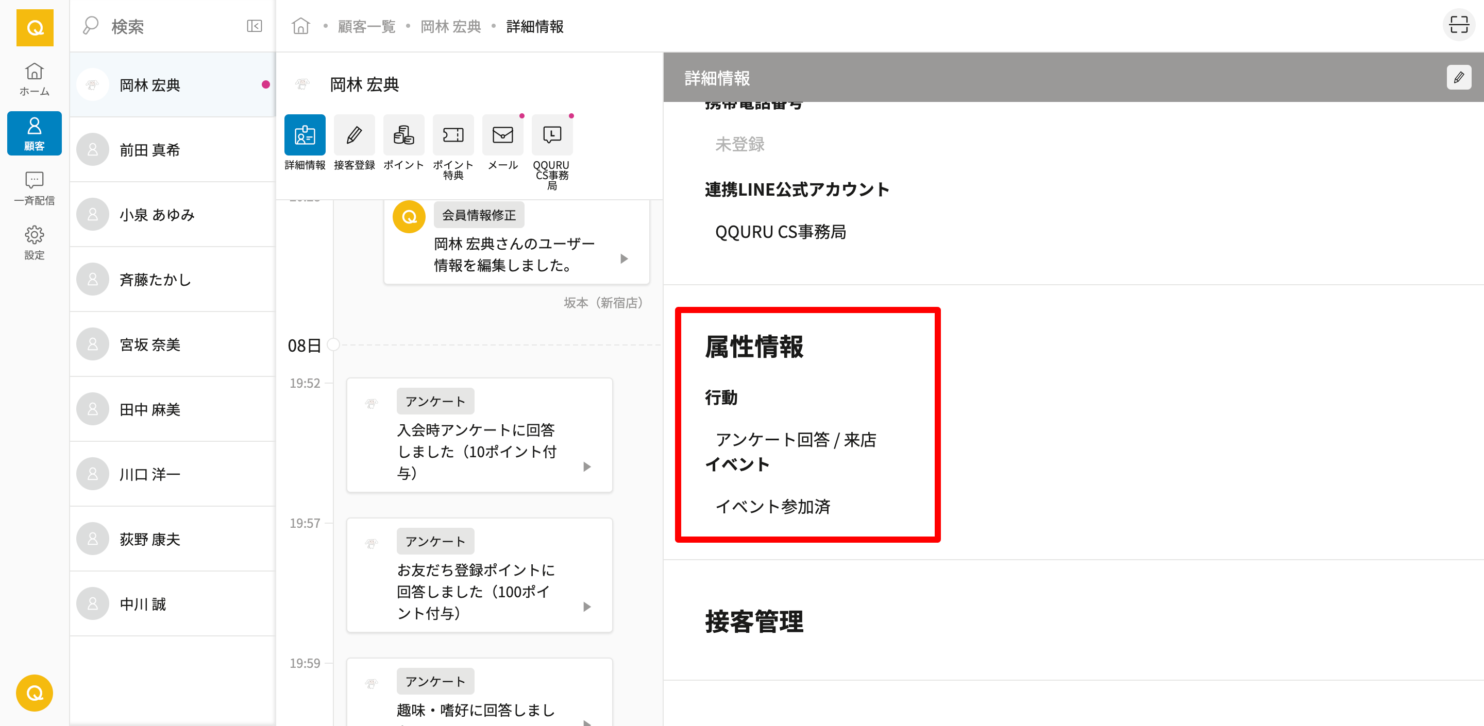
Task: Click the 顧客一覧 breadcrumb link
Action: (366, 26)
